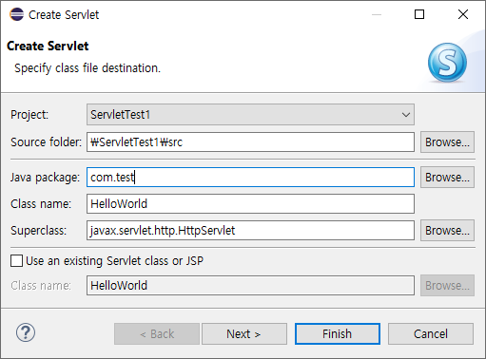Click the blue Servlet S wizard icon
This screenshot has width=486, height=359.
(x=447, y=63)
